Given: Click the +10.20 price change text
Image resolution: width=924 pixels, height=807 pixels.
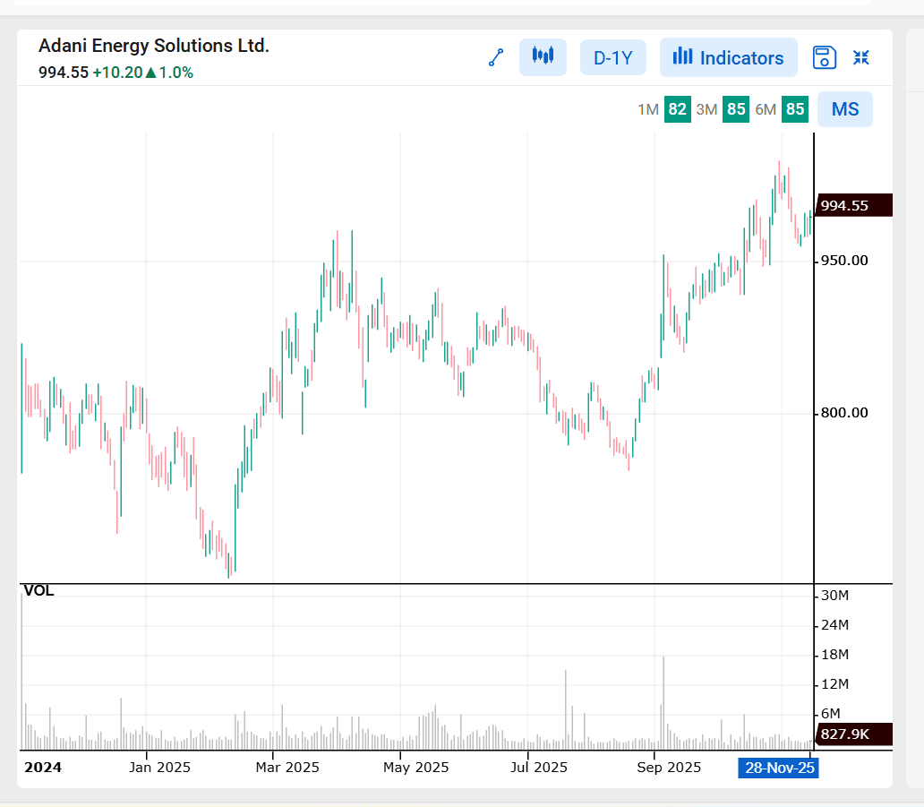Looking at the screenshot, I should pyautogui.click(x=117, y=73).
